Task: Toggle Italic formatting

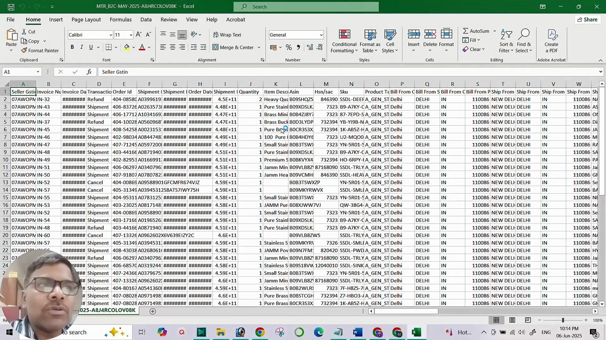Action: [x=81, y=47]
